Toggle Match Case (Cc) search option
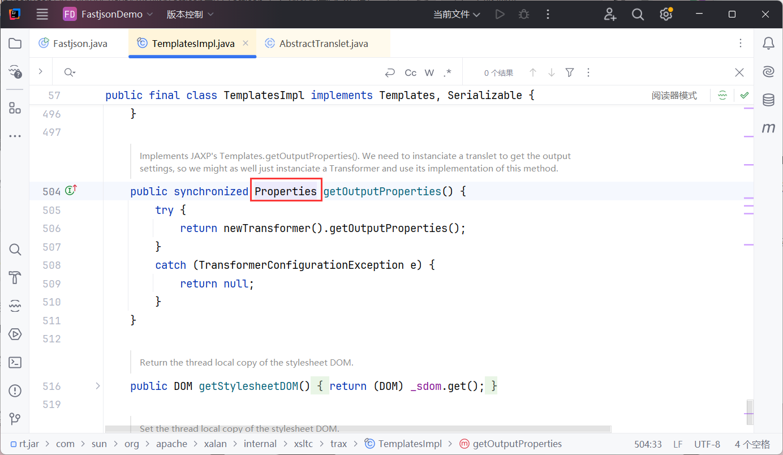This screenshot has width=783, height=455. coord(411,72)
